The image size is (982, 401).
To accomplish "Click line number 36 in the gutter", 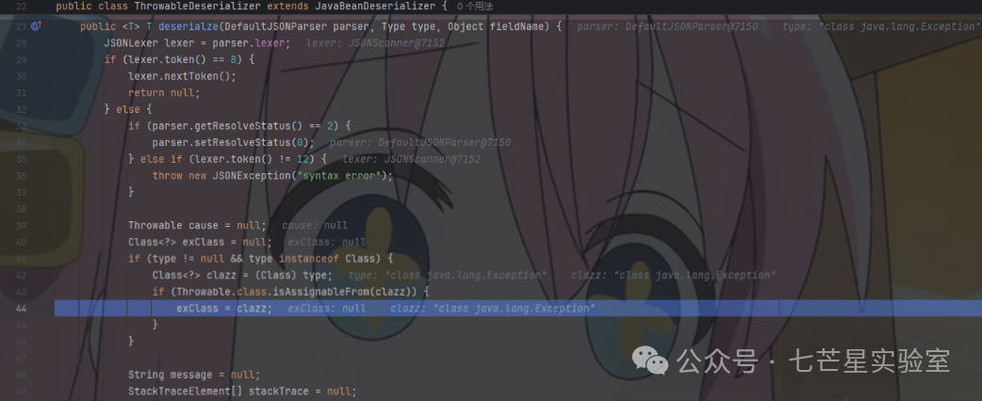I will (22, 176).
